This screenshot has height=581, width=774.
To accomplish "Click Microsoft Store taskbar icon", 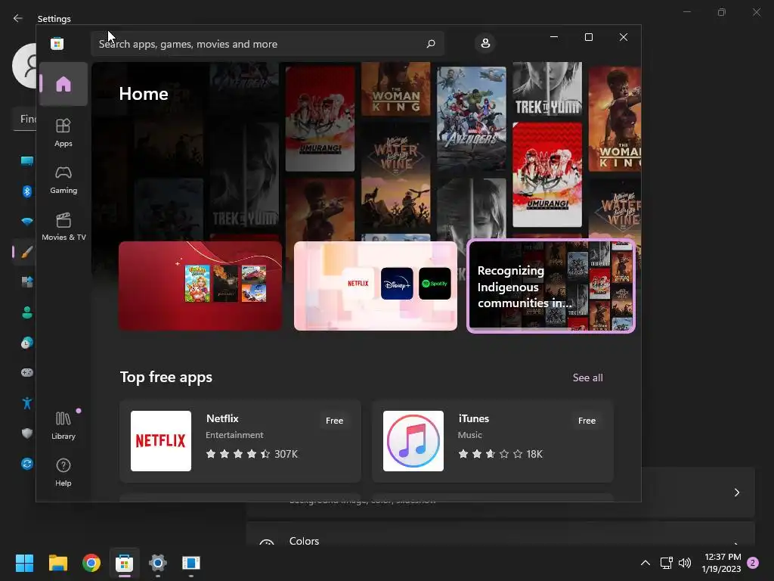I will (125, 563).
